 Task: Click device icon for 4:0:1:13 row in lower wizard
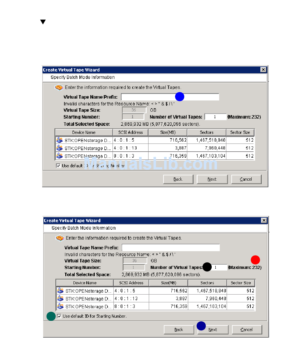60,299
